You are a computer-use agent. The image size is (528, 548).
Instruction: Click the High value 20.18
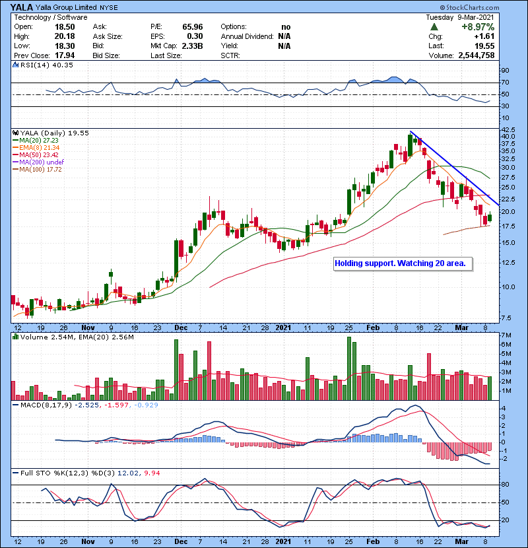[65, 36]
